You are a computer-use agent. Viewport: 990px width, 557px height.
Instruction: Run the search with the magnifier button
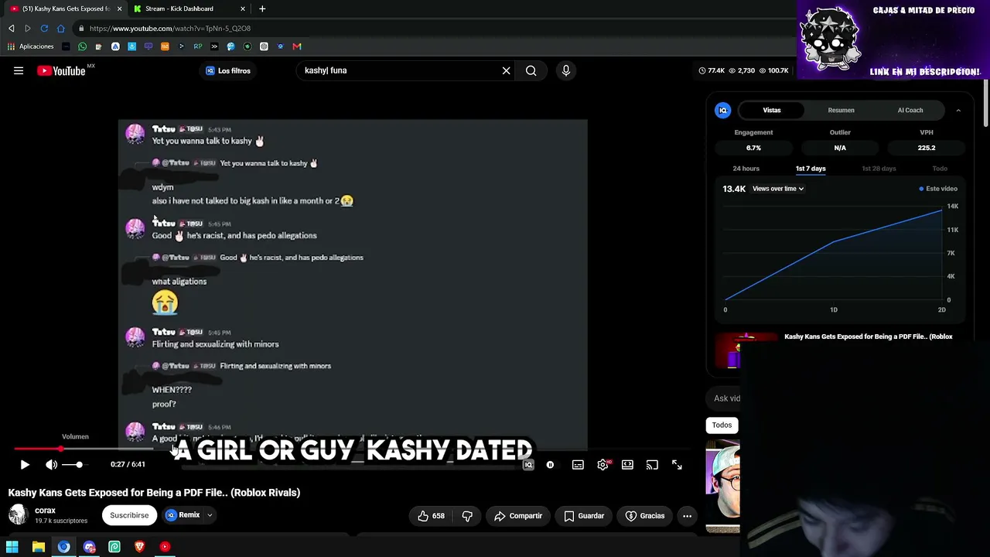point(531,70)
